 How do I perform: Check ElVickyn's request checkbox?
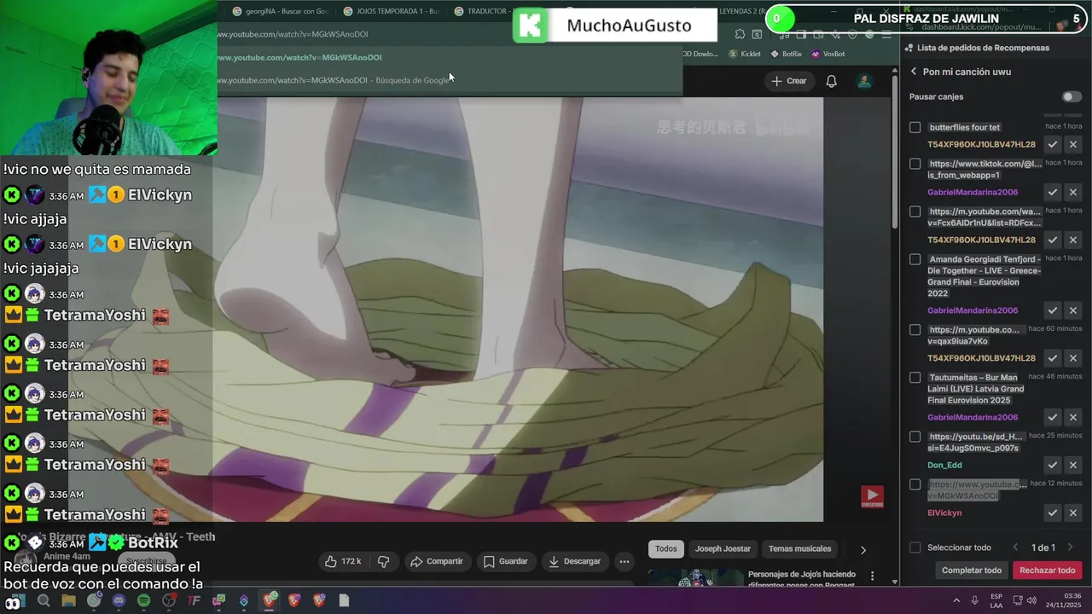tap(915, 484)
